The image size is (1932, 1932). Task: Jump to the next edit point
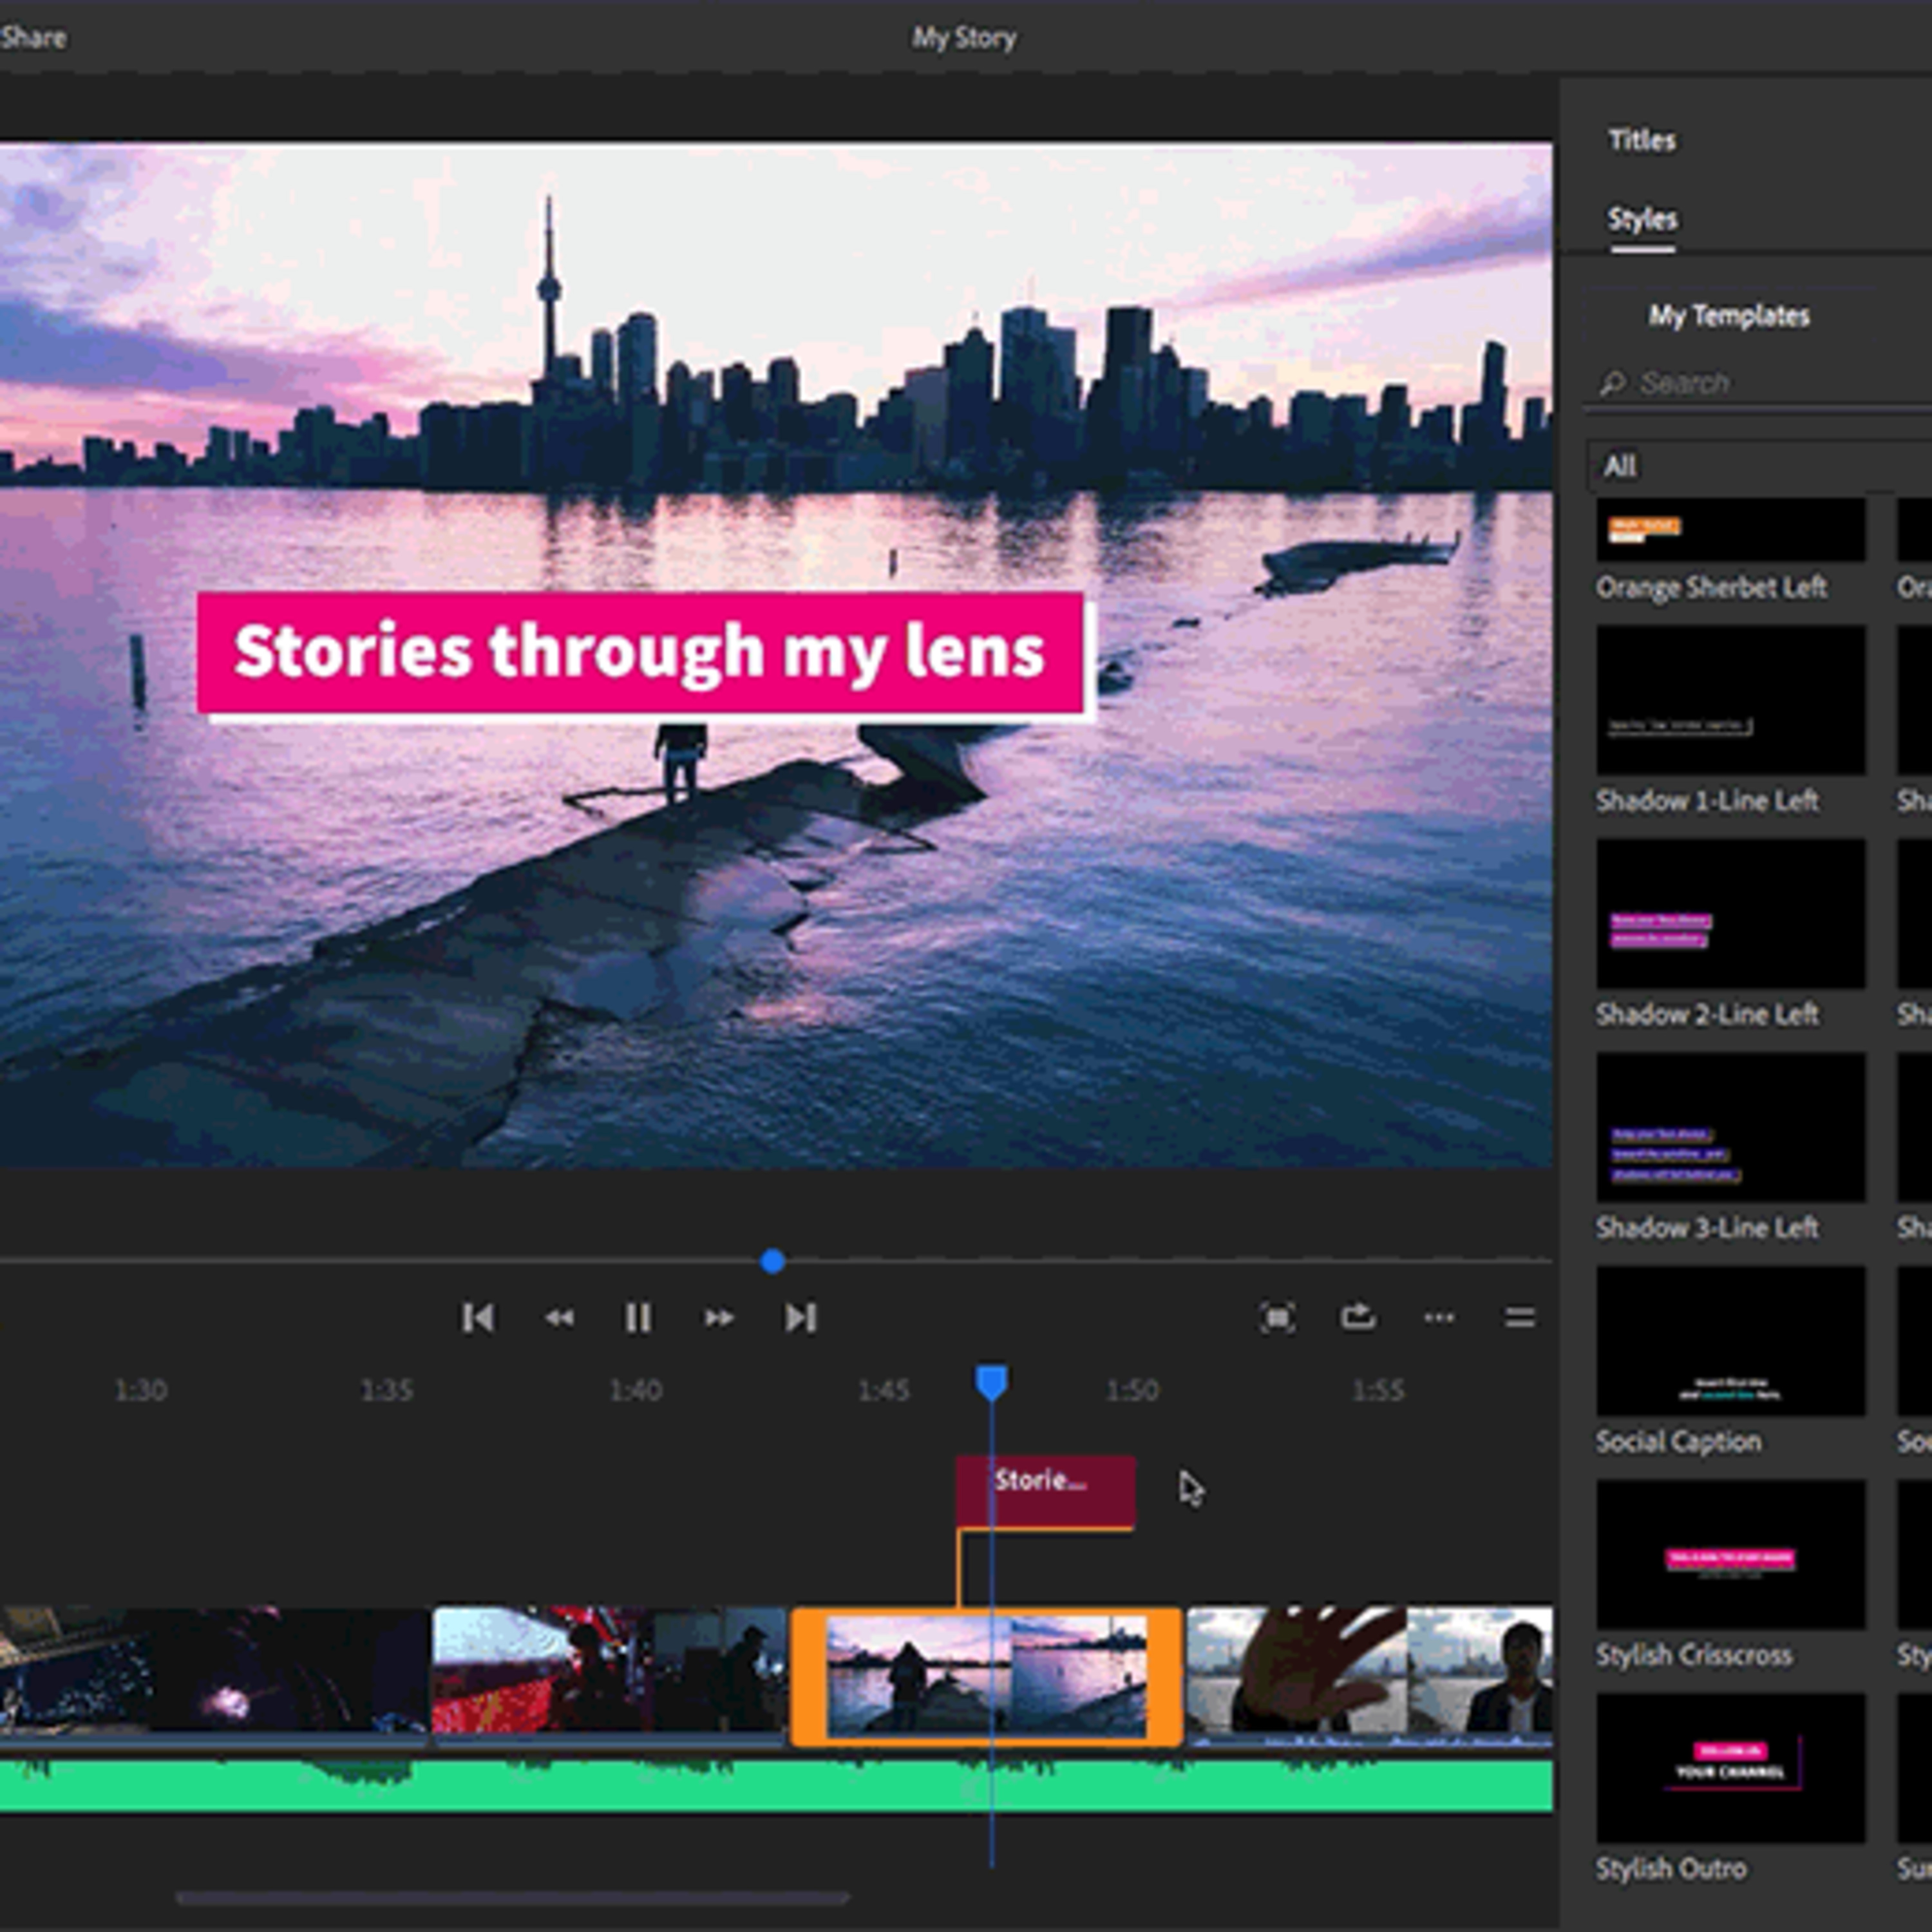pyautogui.click(x=800, y=1318)
